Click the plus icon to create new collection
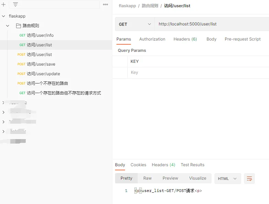The width and height of the screenshot is (269, 204). tap(3, 4)
